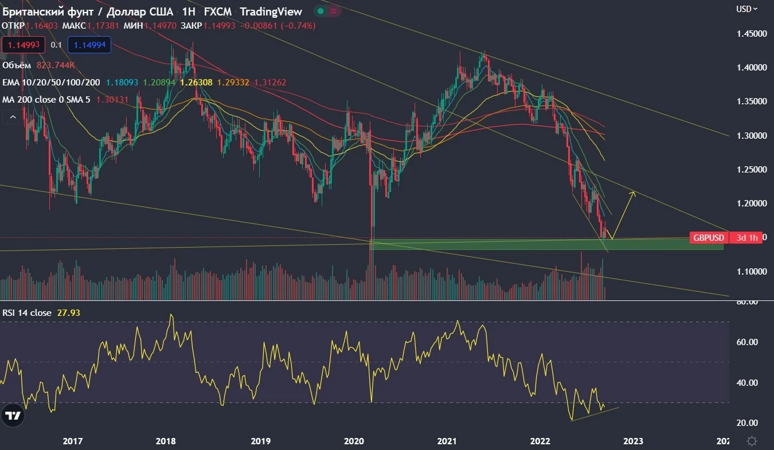Screen dimensions: 774x450
Task: Open the USD currency dropdown
Action: [747, 9]
